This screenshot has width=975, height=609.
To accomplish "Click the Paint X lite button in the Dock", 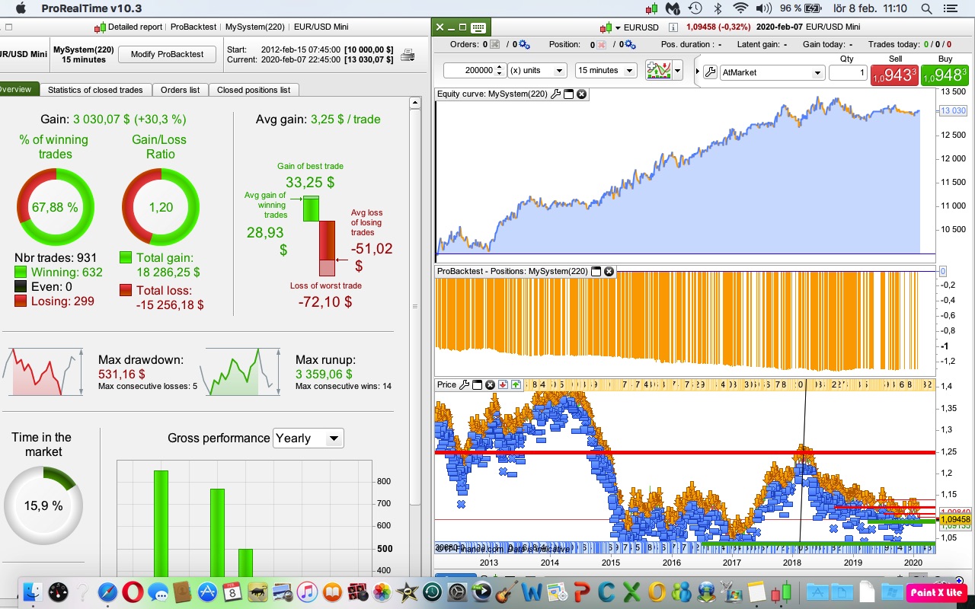I will pyautogui.click(x=937, y=592).
